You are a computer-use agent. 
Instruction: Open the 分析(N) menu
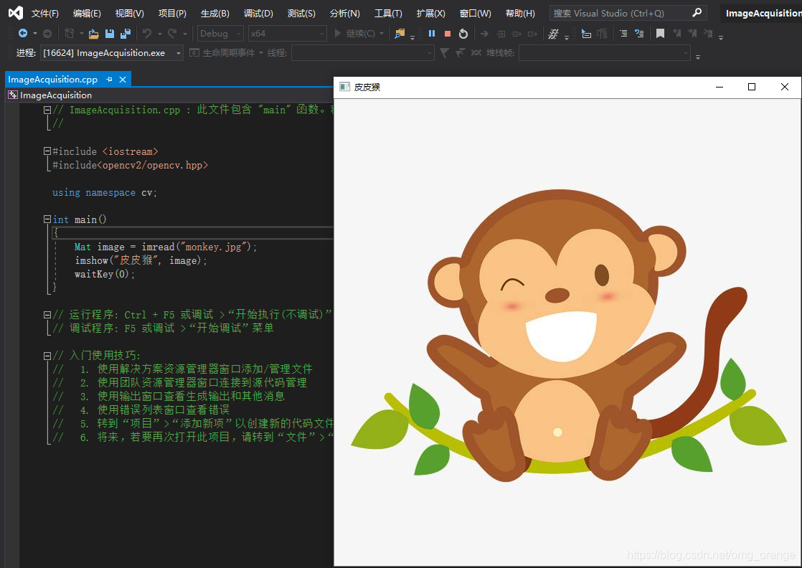coord(345,14)
